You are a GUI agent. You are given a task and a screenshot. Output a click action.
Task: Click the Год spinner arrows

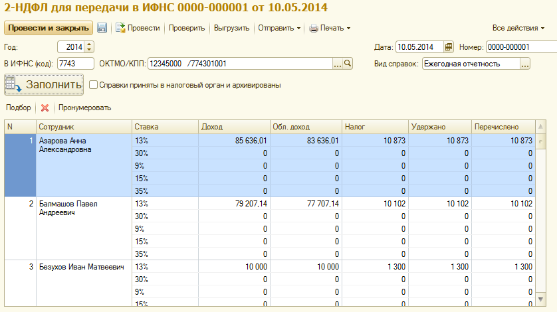click(x=90, y=47)
